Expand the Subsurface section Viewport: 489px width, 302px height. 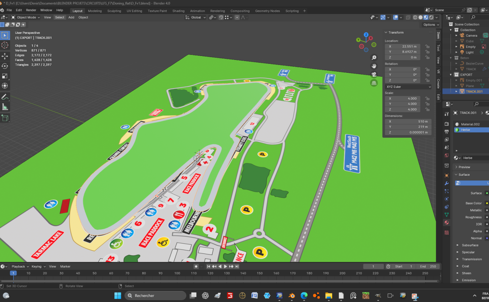point(458,245)
